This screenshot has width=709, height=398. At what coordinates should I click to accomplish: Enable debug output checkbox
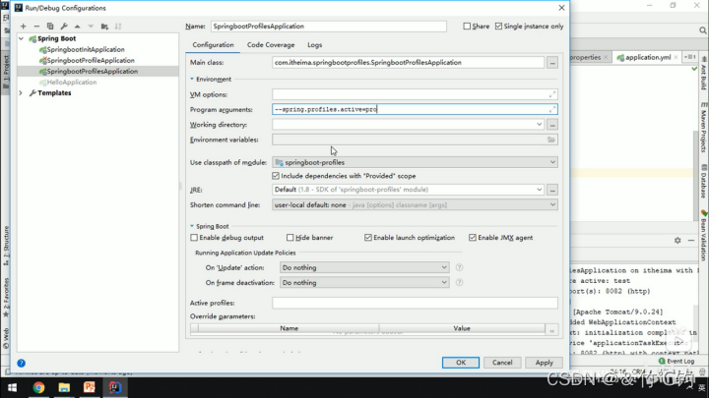pyautogui.click(x=194, y=238)
